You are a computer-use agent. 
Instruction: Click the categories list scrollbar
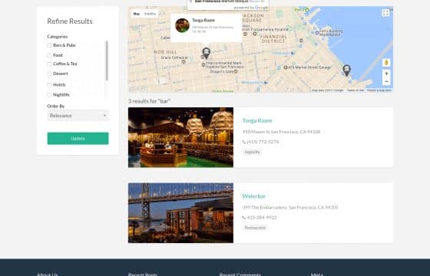(x=107, y=61)
